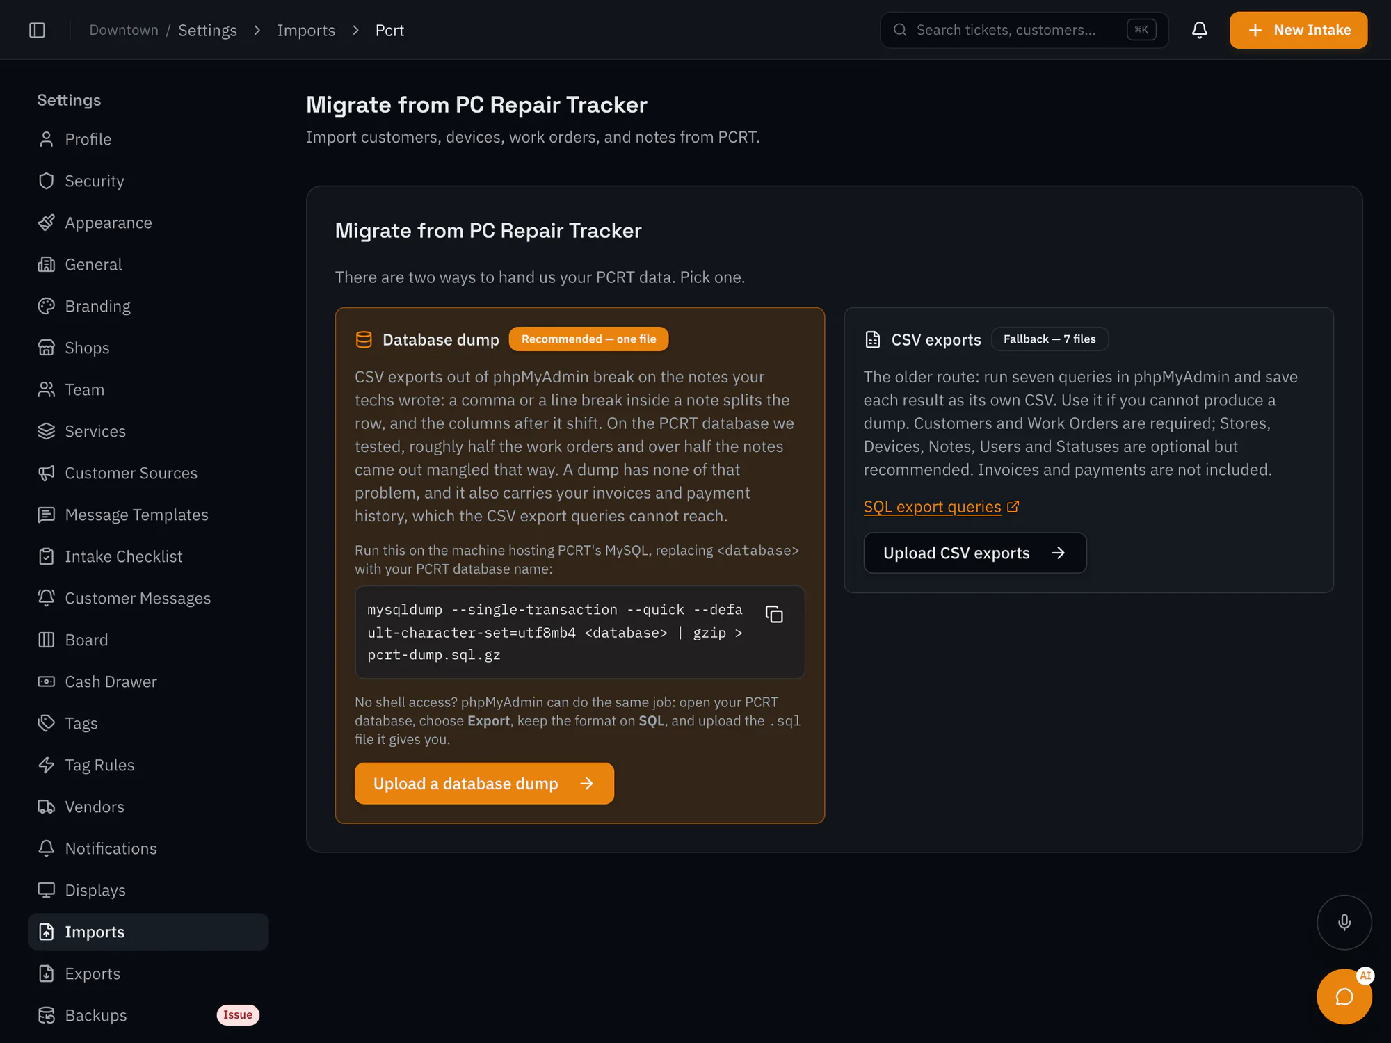The image size is (1391, 1043).
Task: Click the Profile person icon
Action: (47, 139)
